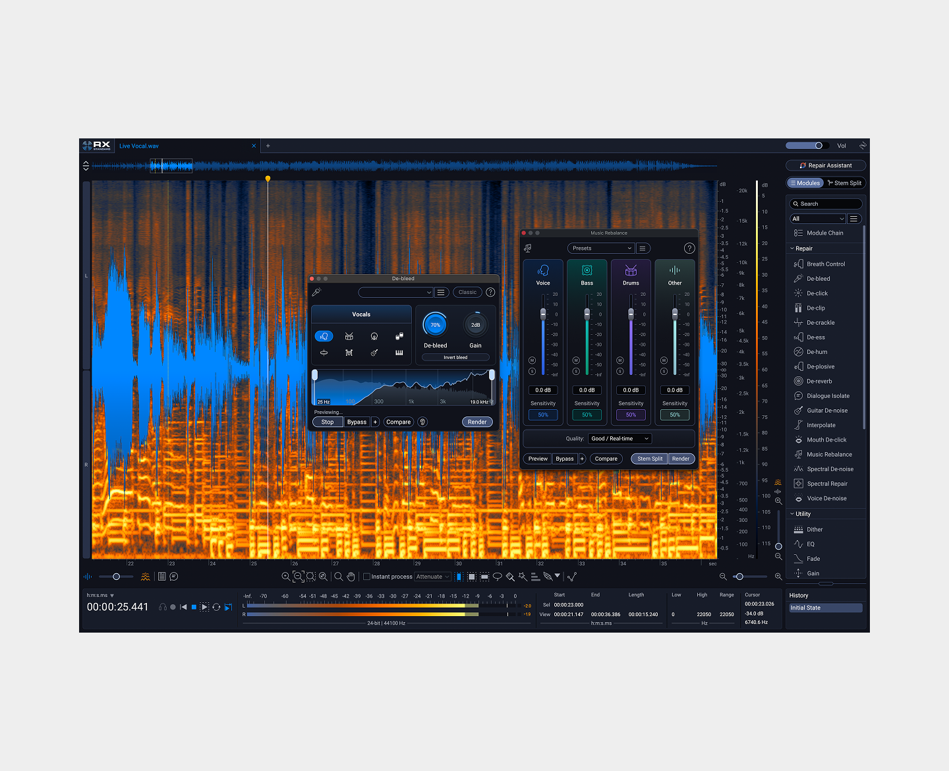Select the magic wand selection tool

click(523, 577)
